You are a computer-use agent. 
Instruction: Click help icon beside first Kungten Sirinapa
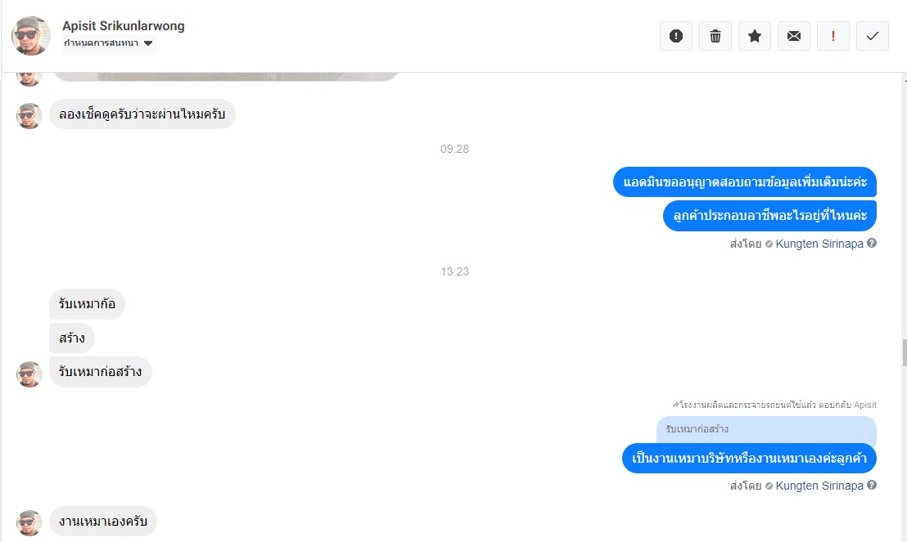(872, 244)
